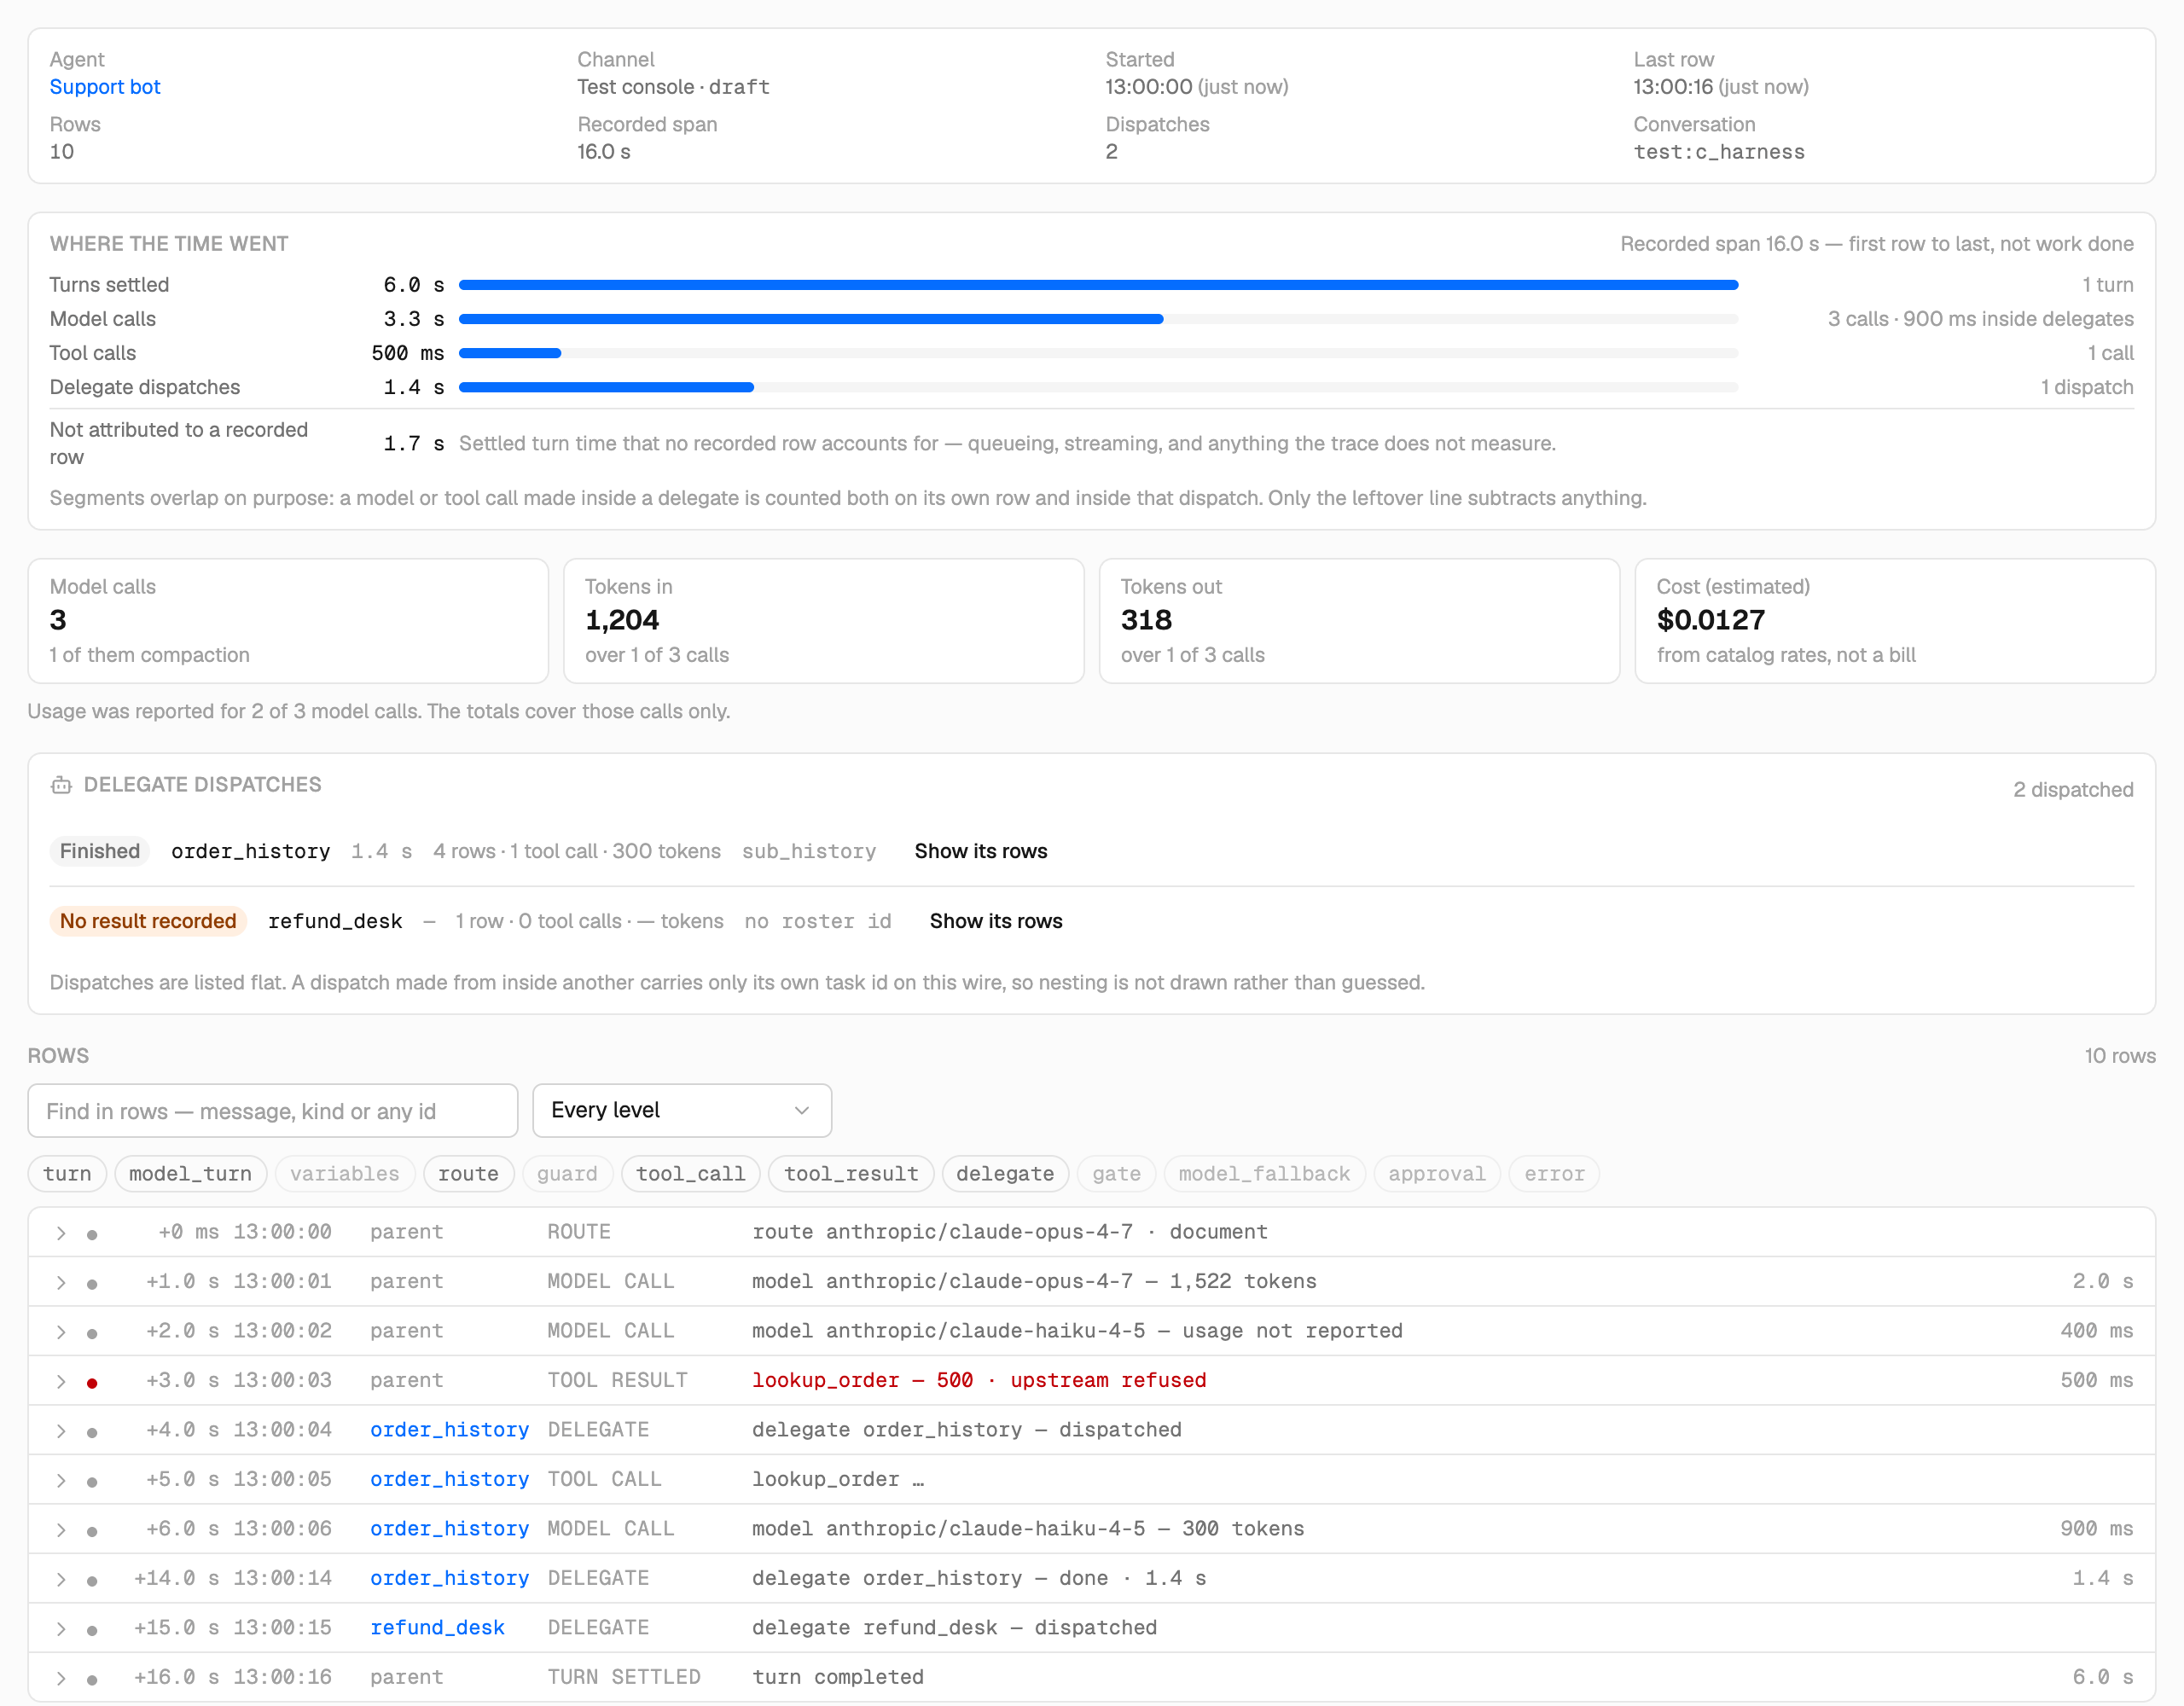Click the robot icon beside Delegate Dispatches
This screenshot has width=2184, height=1706.
(x=61, y=785)
